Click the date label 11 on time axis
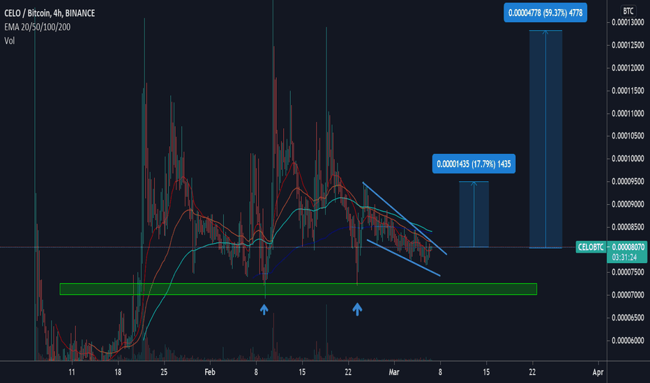Screen dimensions: 650x383 pos(72,373)
